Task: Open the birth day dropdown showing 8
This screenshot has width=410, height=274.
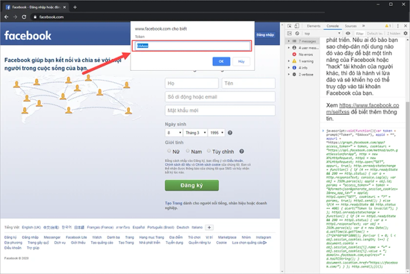Action: coord(174,133)
